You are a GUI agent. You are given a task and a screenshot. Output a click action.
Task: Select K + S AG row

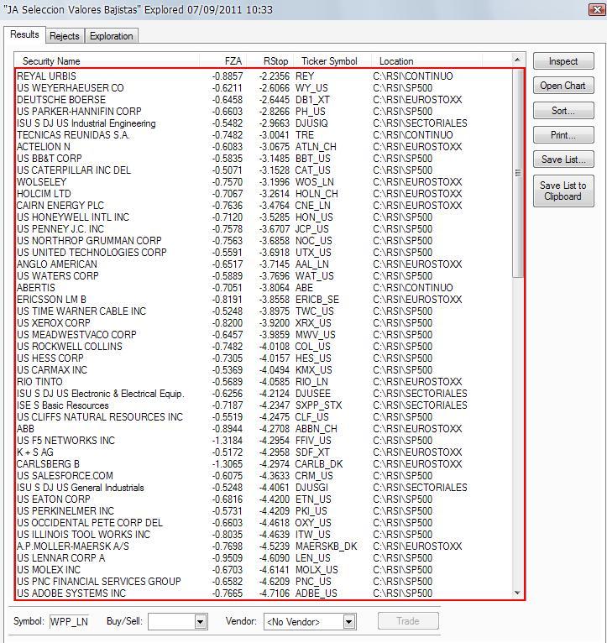point(264,452)
